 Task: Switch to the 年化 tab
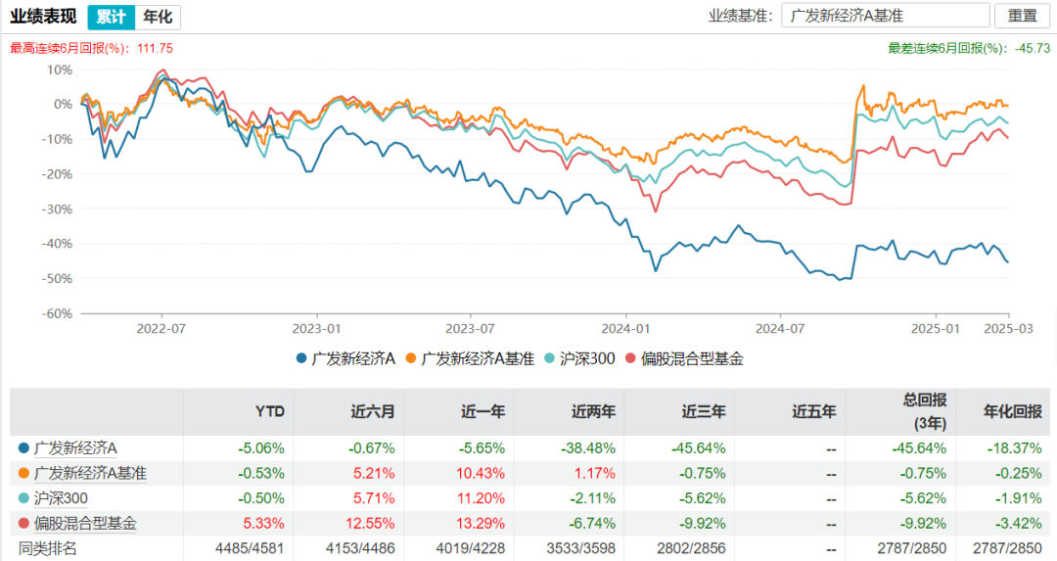click(x=158, y=17)
